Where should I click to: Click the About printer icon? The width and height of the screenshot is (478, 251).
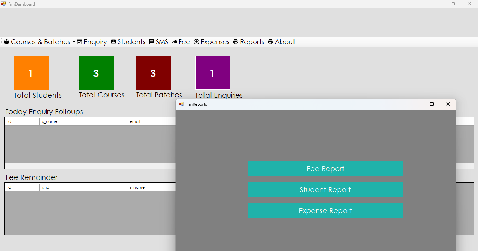[x=270, y=42]
